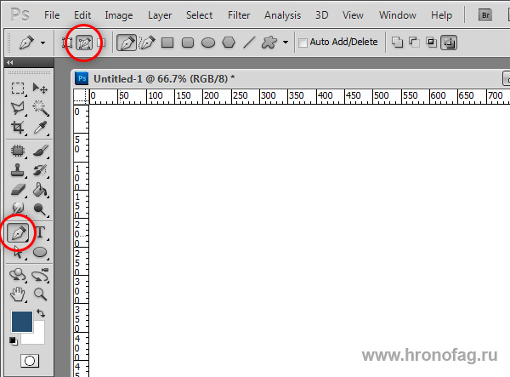The width and height of the screenshot is (510, 377).
Task: Pick the Rectangular Marquee tool
Action: pos(18,89)
